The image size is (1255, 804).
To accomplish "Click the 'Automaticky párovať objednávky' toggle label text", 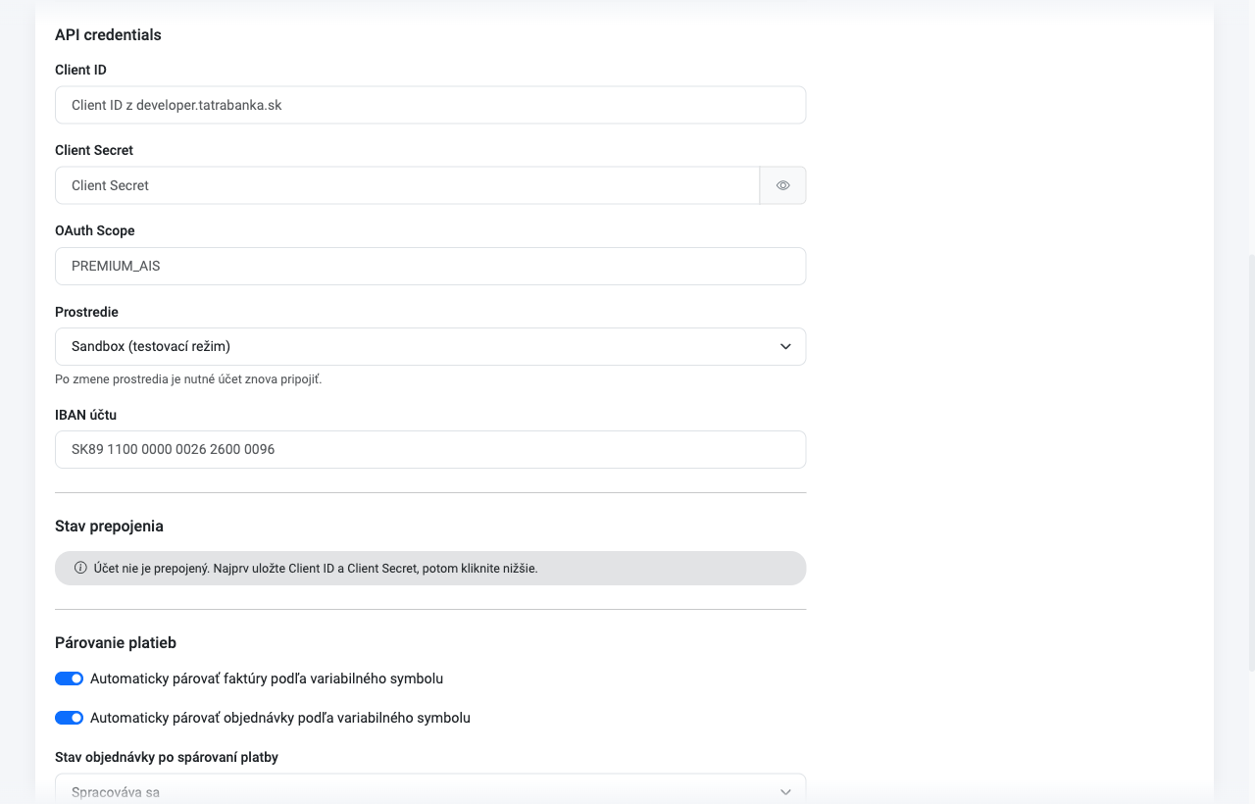I will coord(280,718).
